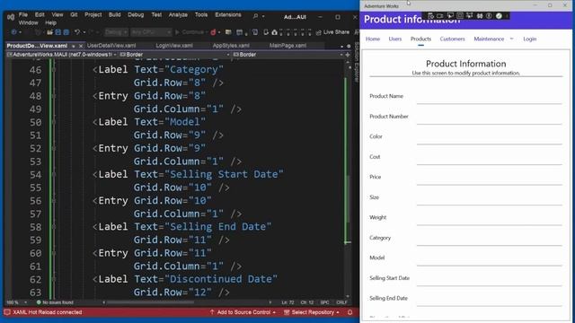The image size is (575, 323).
Task: Click the split editor plus icon
Action: (x=348, y=55)
